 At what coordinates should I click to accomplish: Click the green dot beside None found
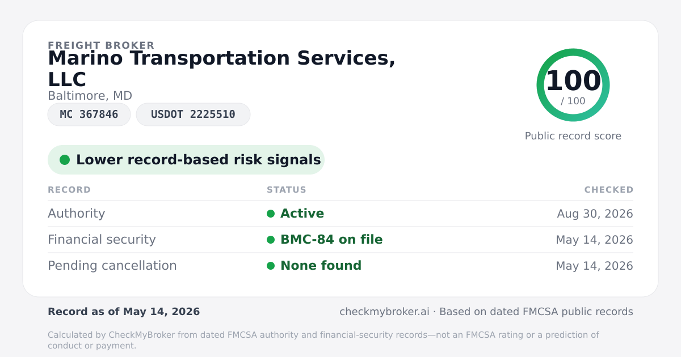271,266
